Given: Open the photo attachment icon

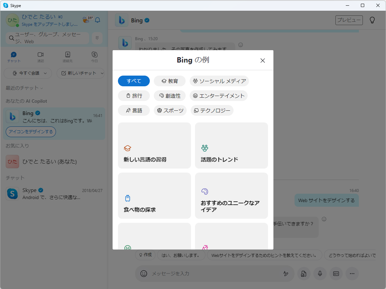Looking at the screenshot, I should point(304,274).
